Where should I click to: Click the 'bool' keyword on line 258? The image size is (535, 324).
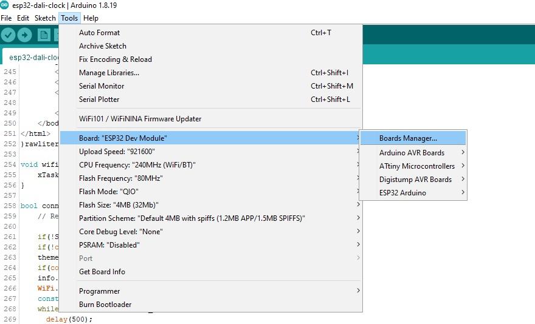pyautogui.click(x=29, y=206)
